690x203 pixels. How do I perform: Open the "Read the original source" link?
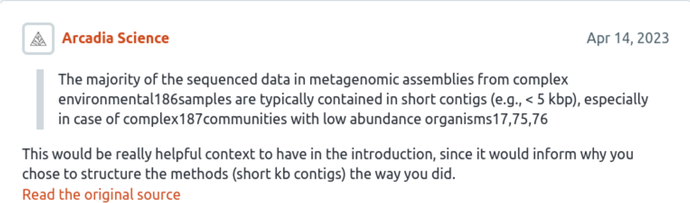pyautogui.click(x=101, y=194)
